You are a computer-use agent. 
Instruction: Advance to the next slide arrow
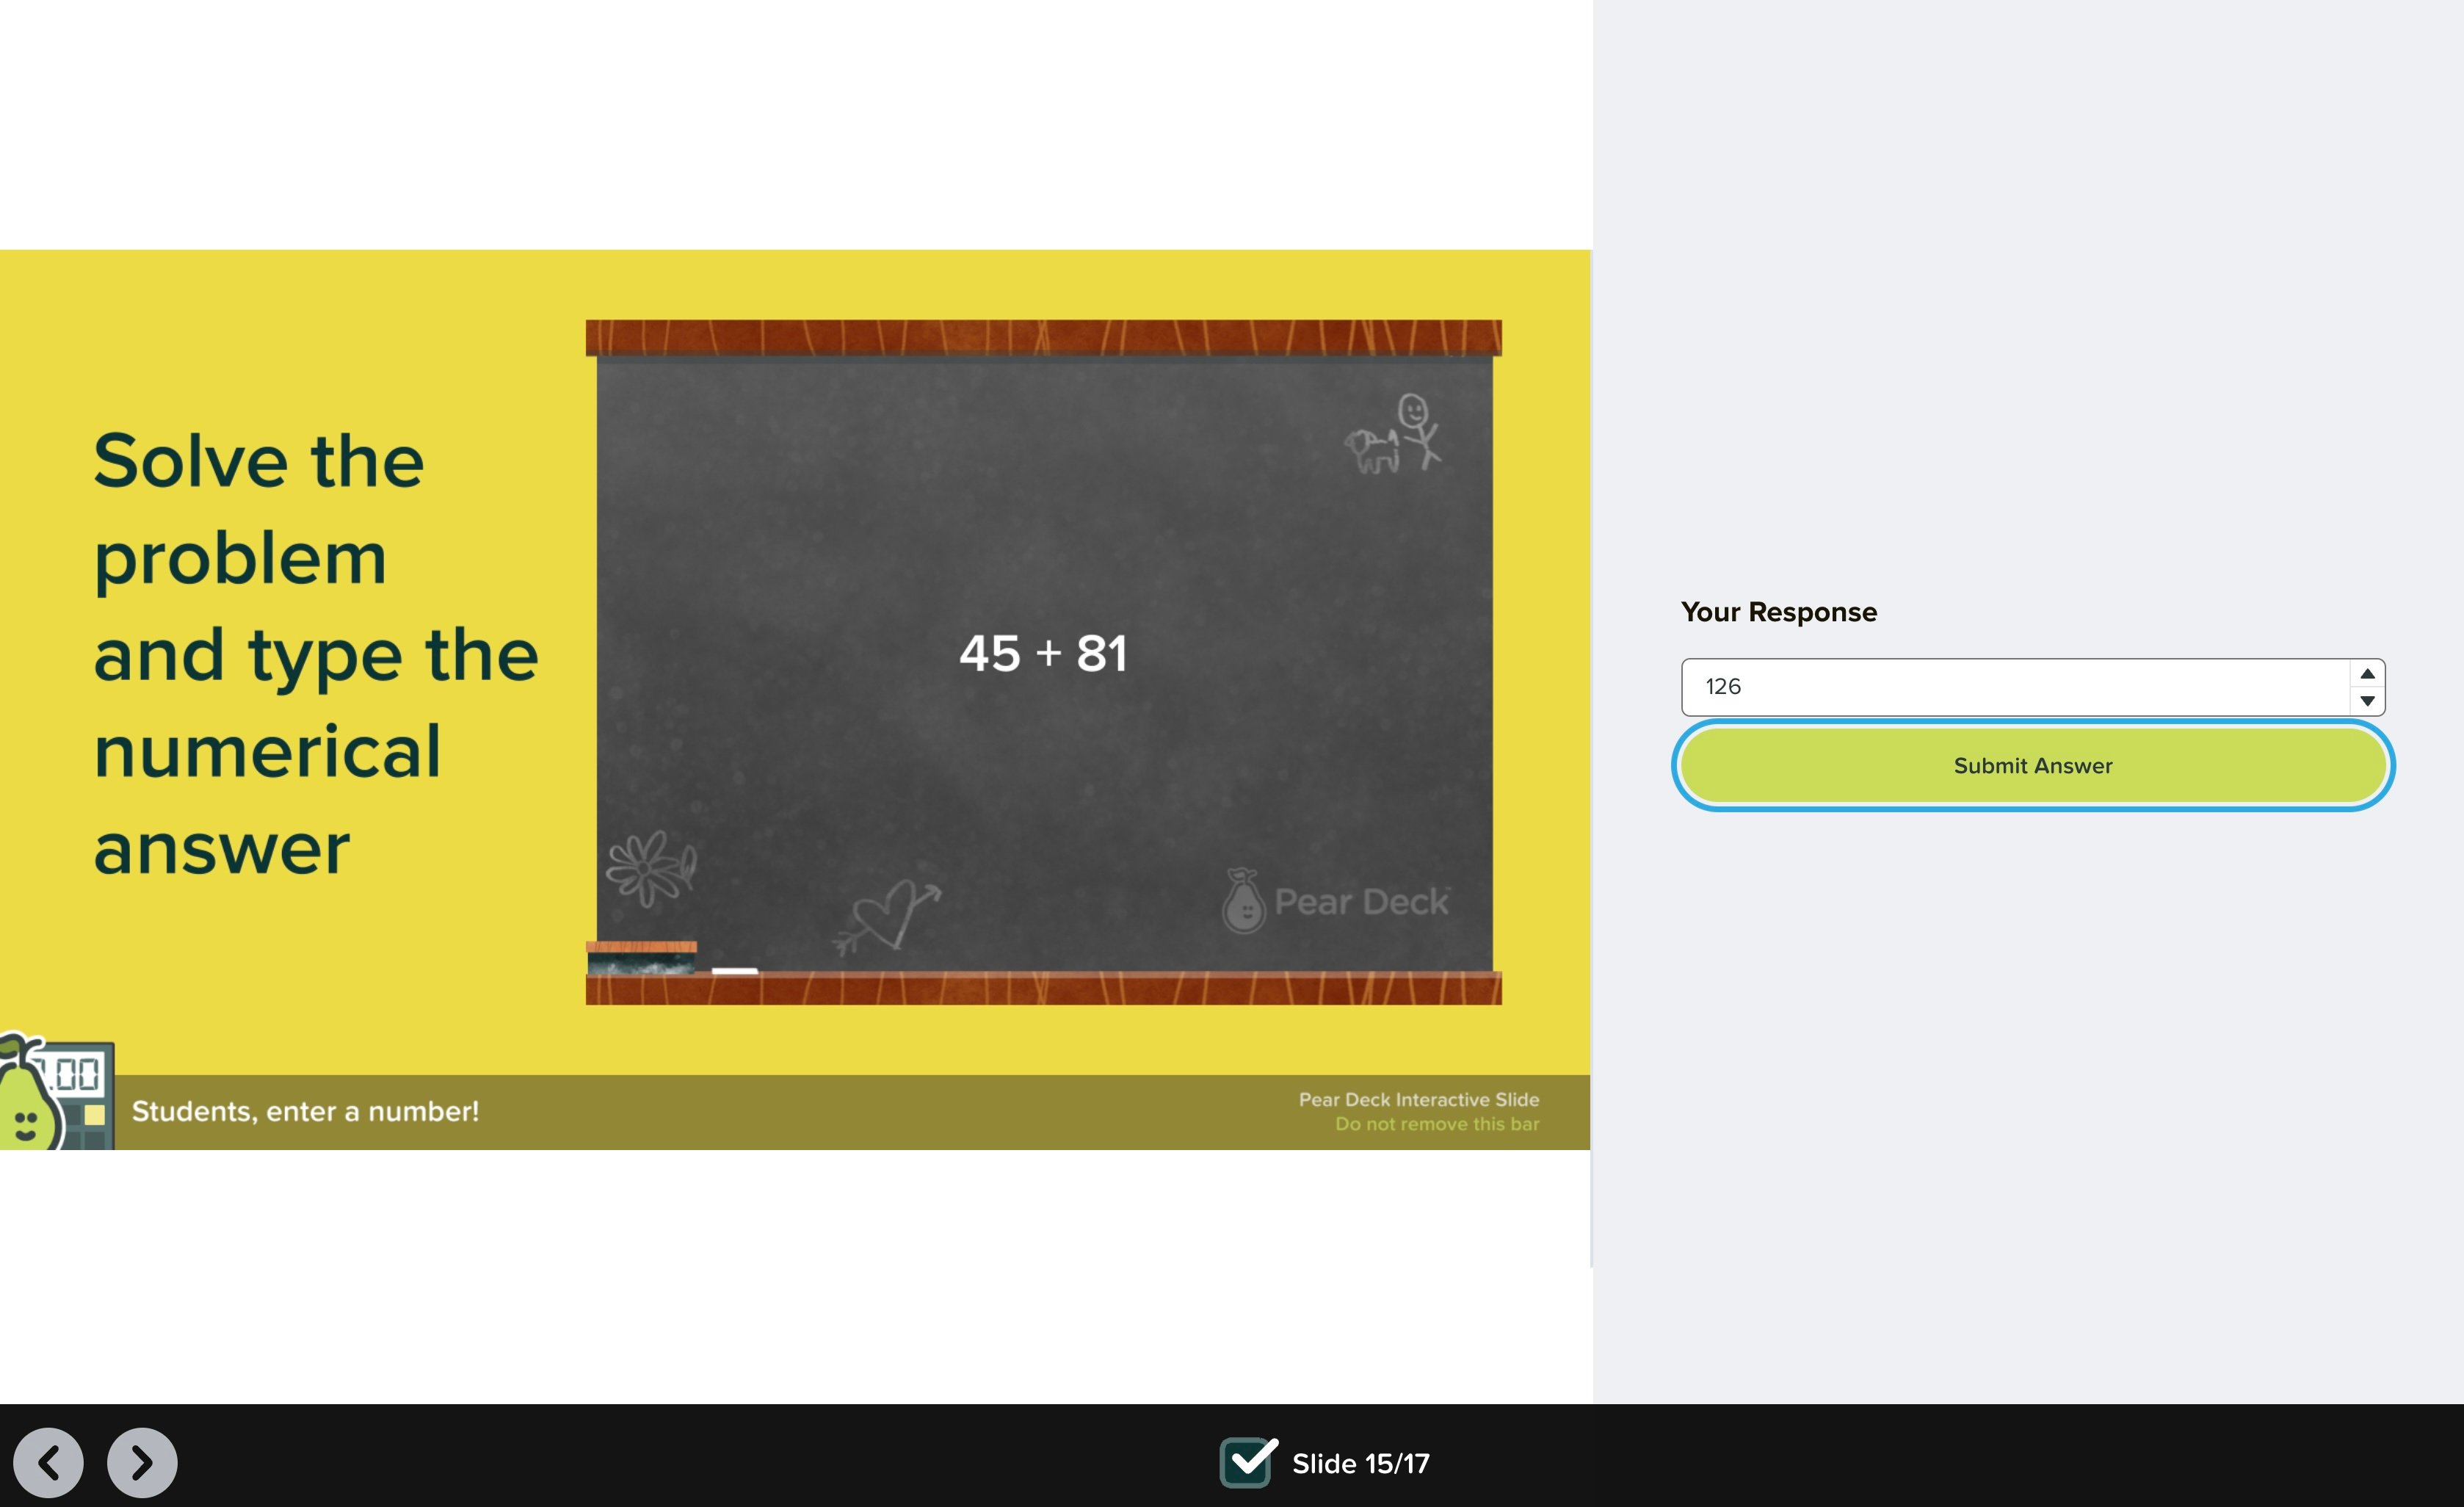tap(142, 1463)
